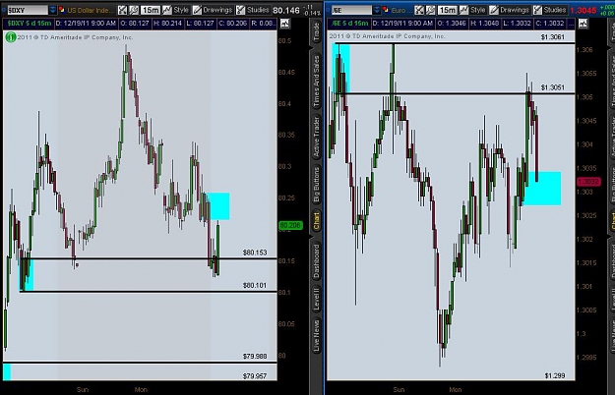Open the Studies menu on /6E chart
The height and width of the screenshot is (395, 615).
point(550,10)
